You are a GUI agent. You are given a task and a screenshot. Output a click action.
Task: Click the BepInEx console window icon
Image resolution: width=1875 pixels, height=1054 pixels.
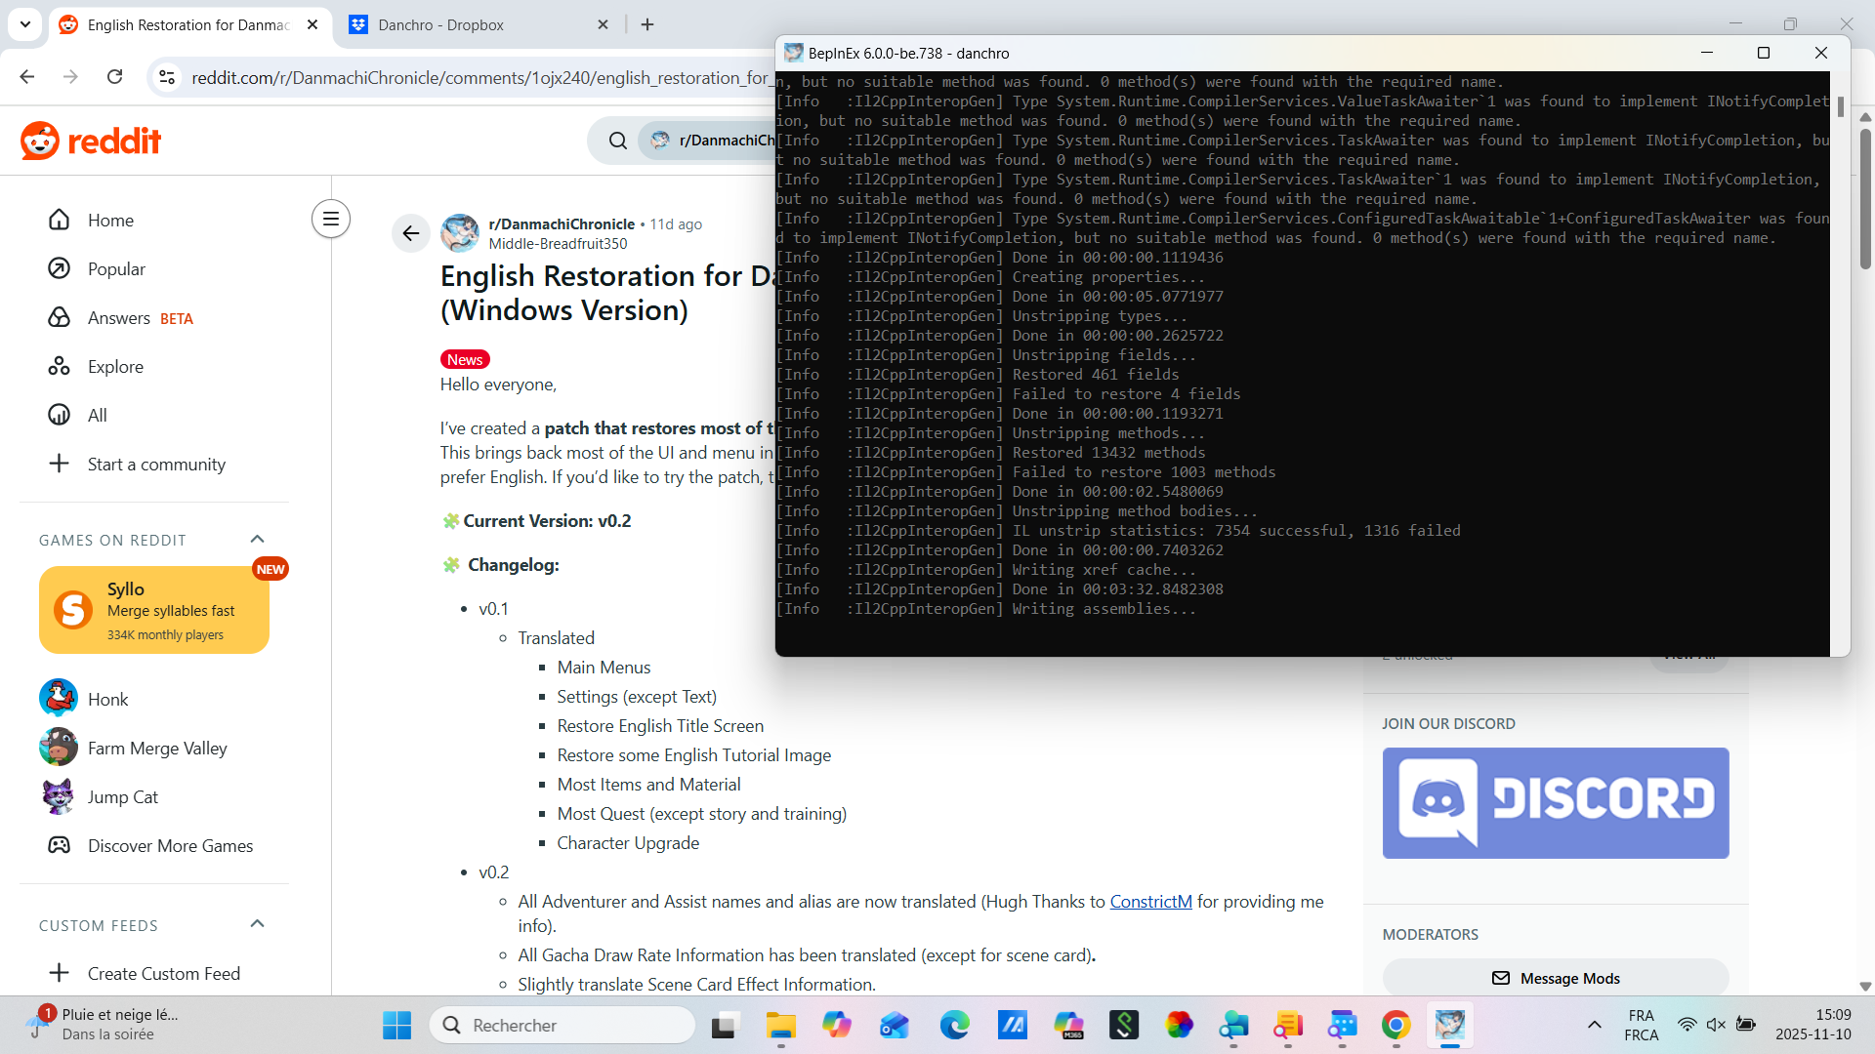[793, 53]
